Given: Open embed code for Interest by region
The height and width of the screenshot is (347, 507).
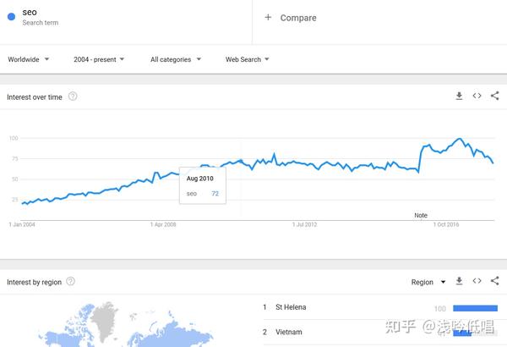Looking at the screenshot, I should [x=477, y=281].
